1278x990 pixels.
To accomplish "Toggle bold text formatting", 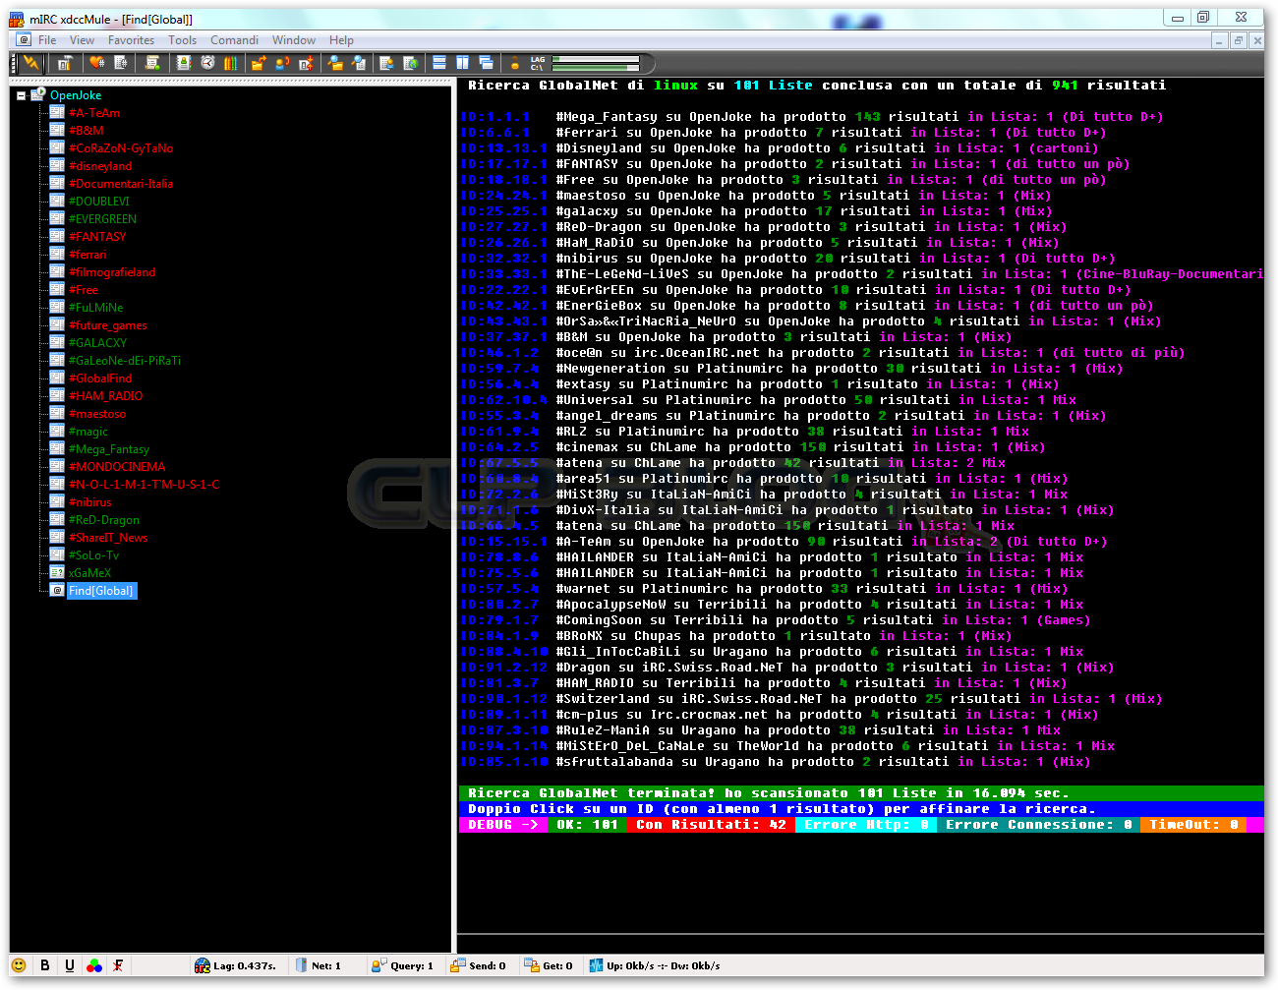I will click(x=44, y=965).
